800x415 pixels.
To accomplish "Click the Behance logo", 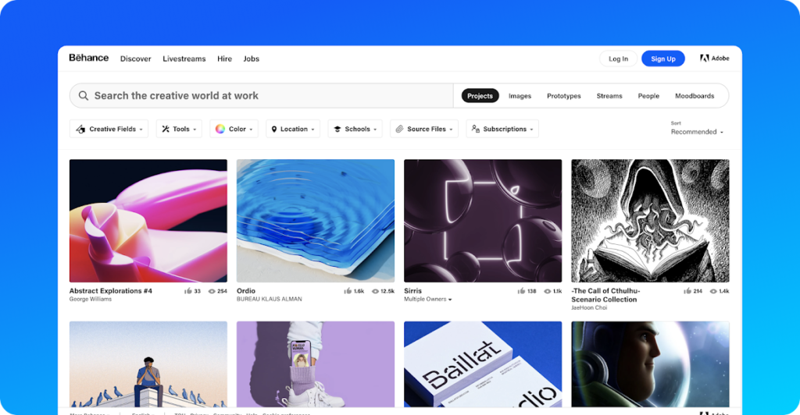I will (89, 58).
